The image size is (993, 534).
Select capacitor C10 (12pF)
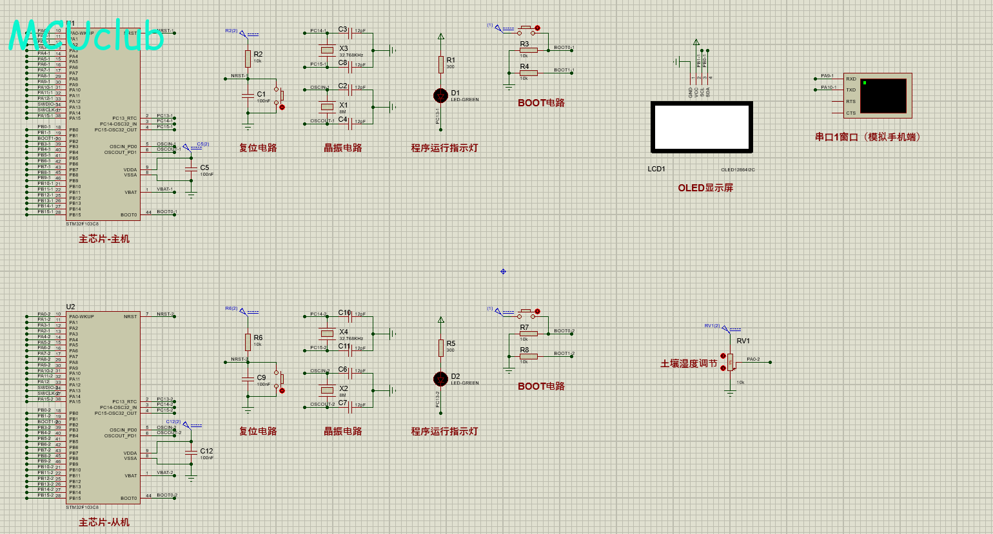point(349,316)
